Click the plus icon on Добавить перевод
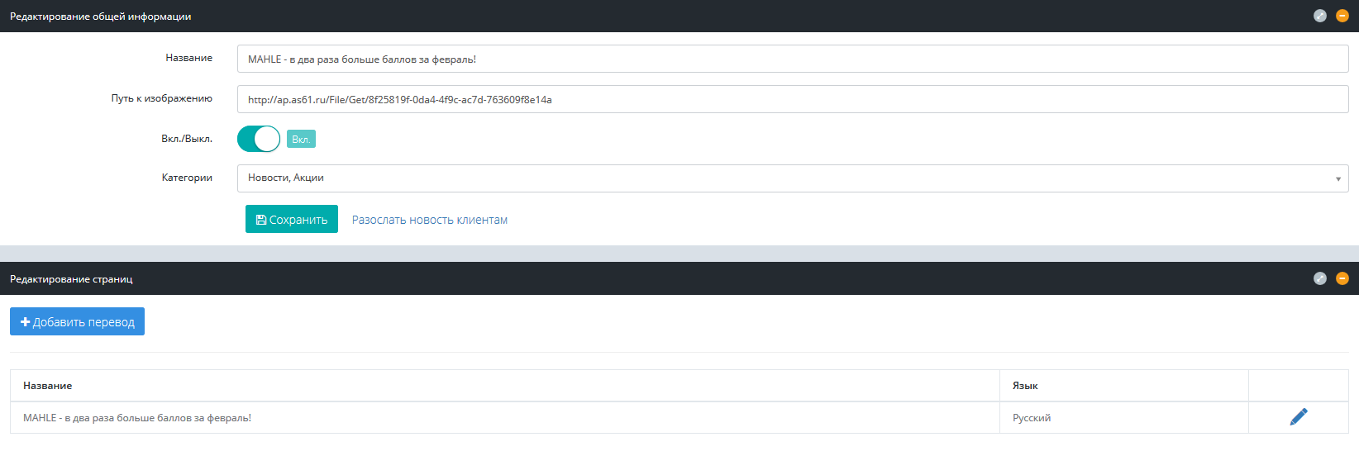Viewport: 1359px width, 456px height. click(x=25, y=322)
